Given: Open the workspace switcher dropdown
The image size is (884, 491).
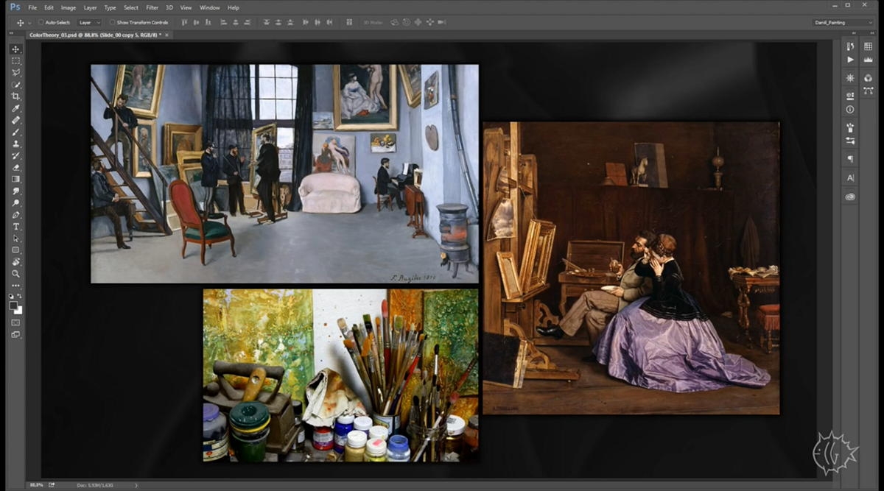Looking at the screenshot, I should [843, 23].
